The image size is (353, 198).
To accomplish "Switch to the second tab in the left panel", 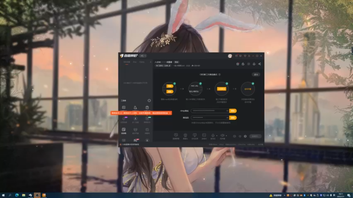I will click(x=135, y=62).
